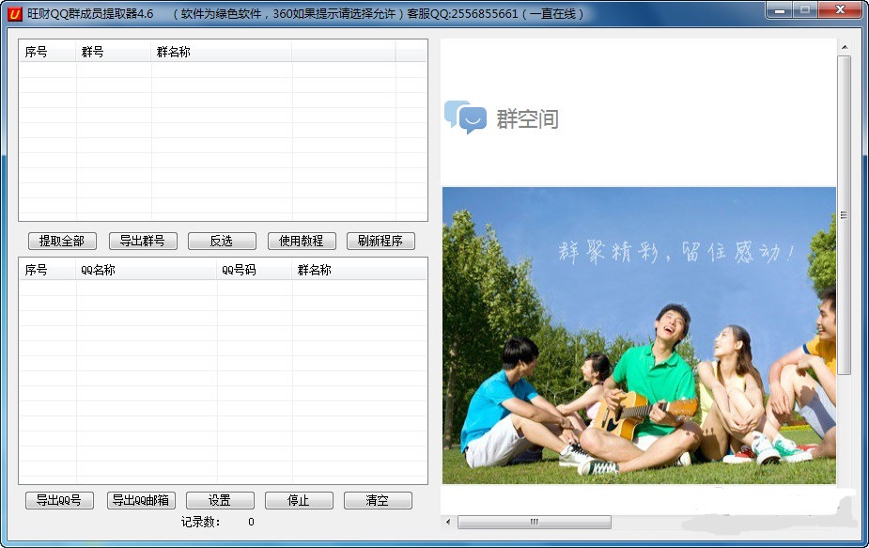
Task: Sort group list by 序号 column header
Action: 48,52
